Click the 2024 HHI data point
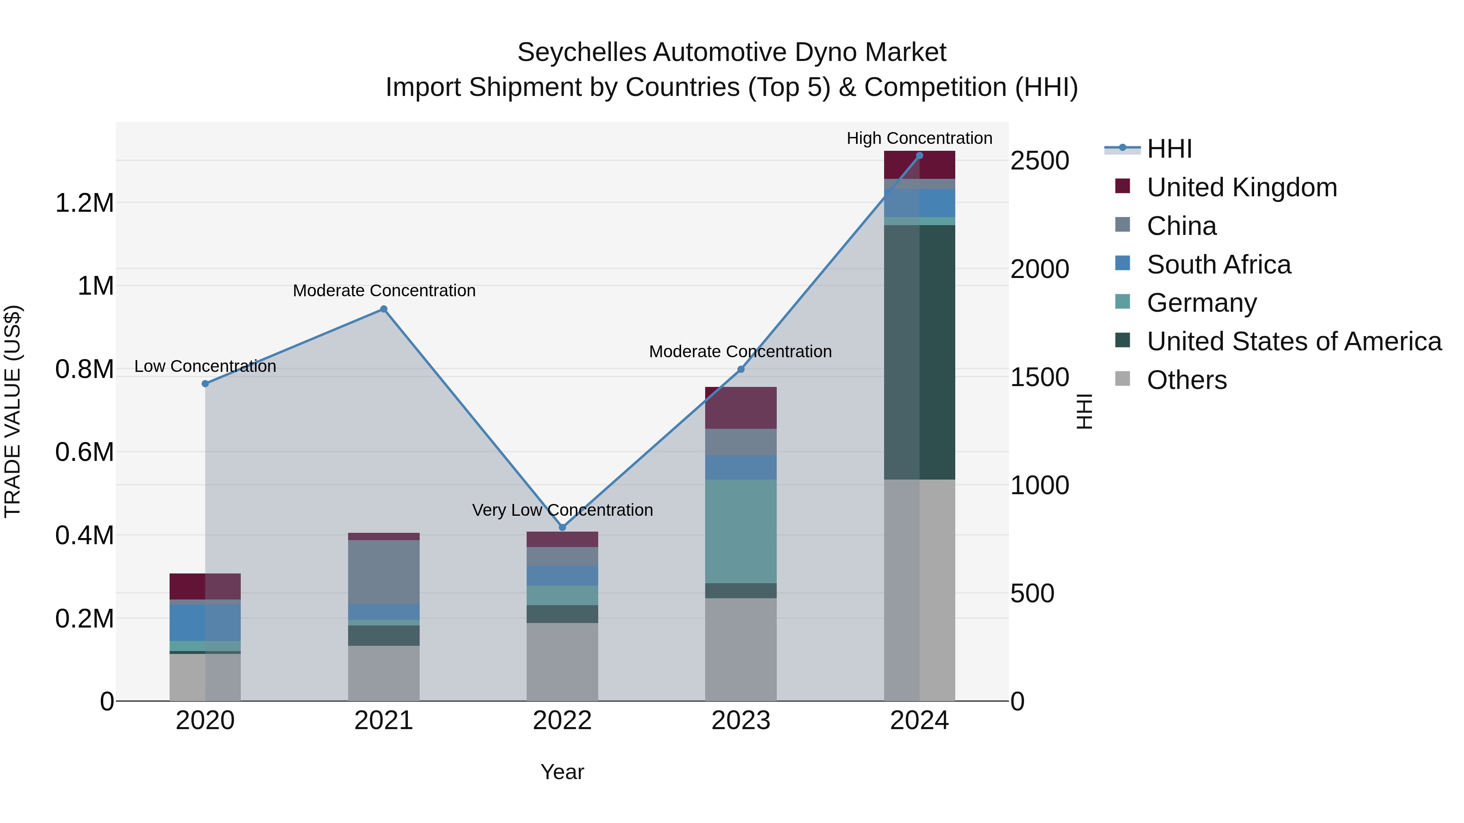1464x823 pixels. pos(919,156)
